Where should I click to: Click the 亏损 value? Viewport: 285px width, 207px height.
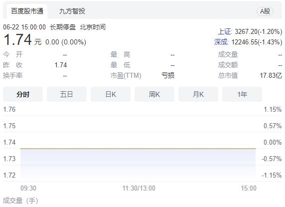pos(168,75)
